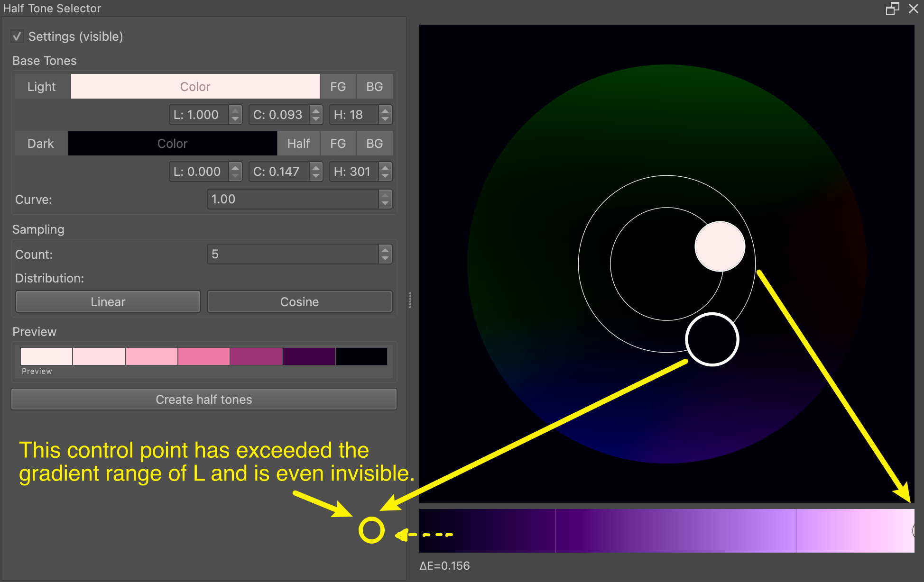The image size is (924, 582).
Task: Close the Half Tone Selector docker
Action: coord(914,9)
